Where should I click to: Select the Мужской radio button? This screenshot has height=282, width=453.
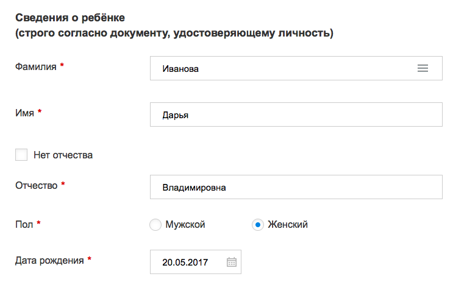point(155,225)
